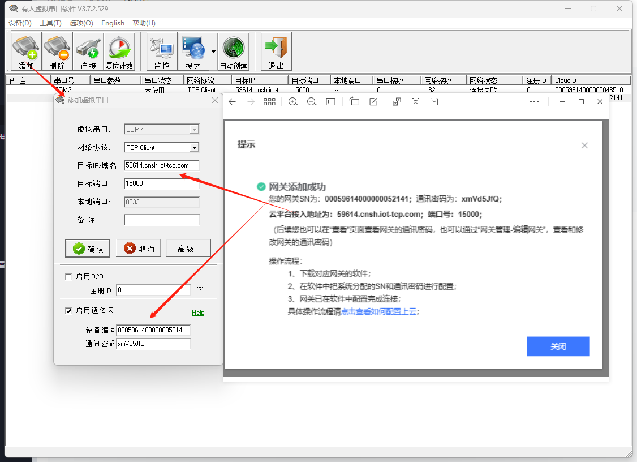Image resolution: width=637 pixels, height=462 pixels.
Task: Click the 自动创建 auto-create radar icon
Action: (233, 51)
